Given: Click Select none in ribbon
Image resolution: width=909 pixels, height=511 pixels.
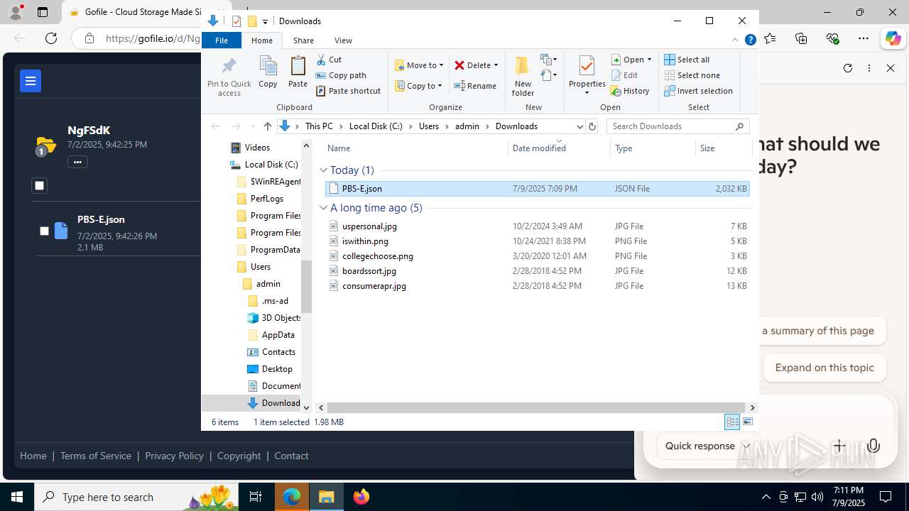Looking at the screenshot, I should (x=692, y=75).
